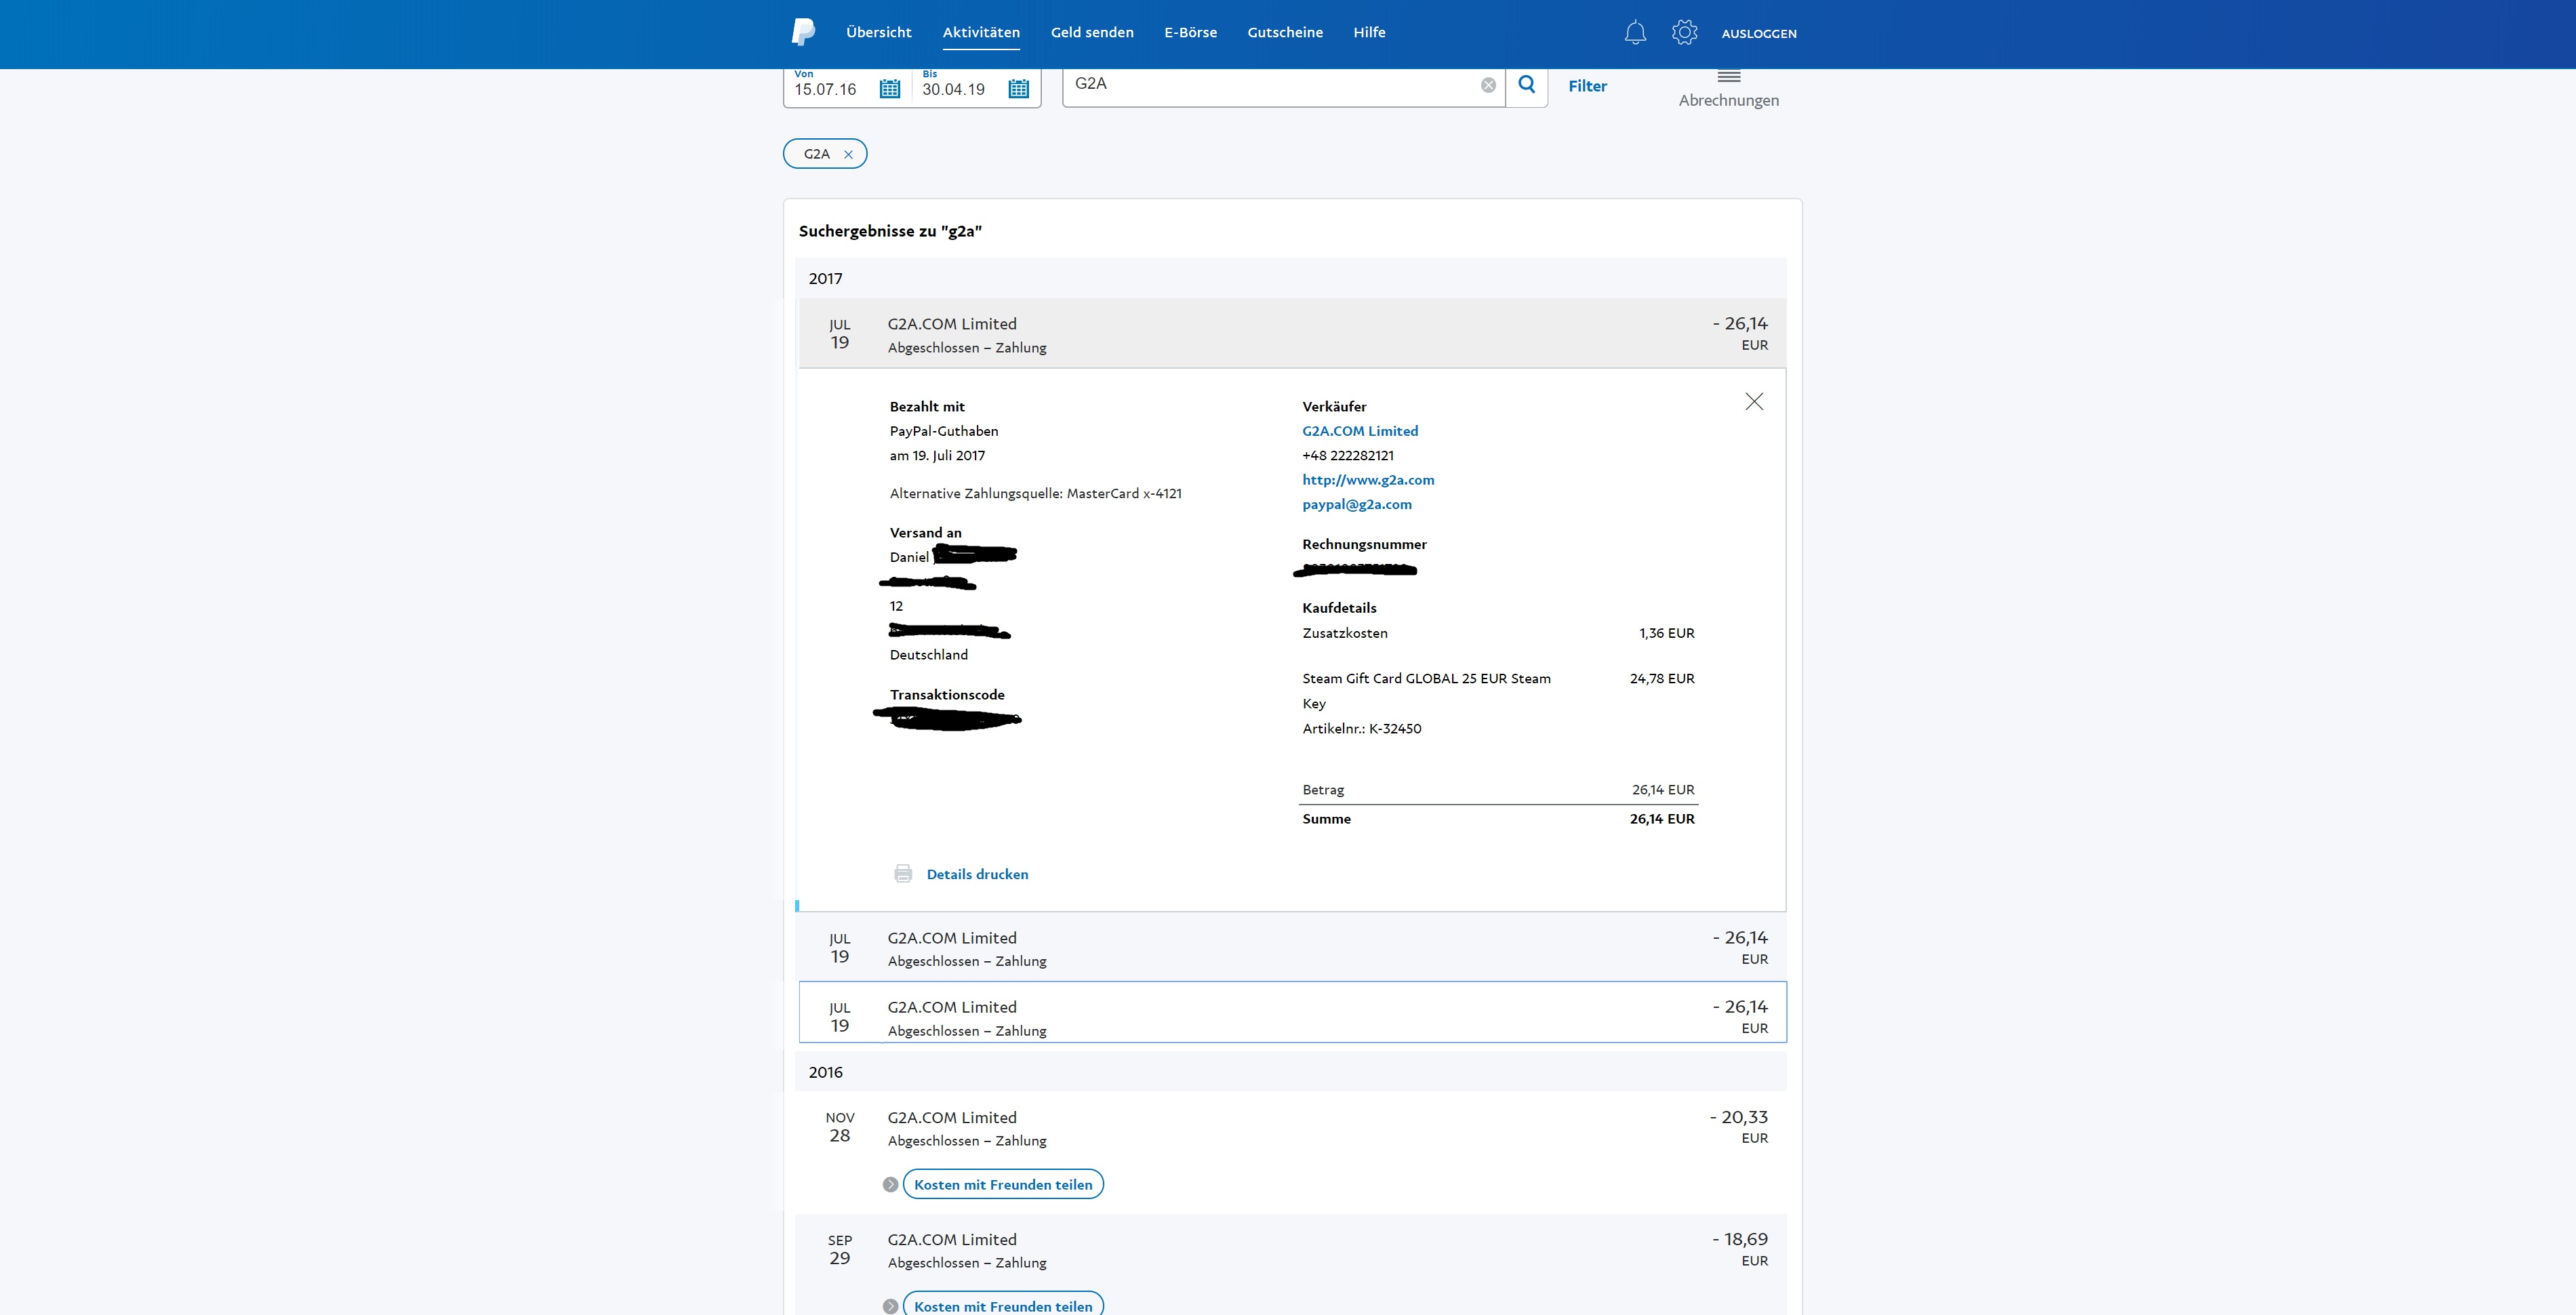Collapse the first JUL 19 transaction row

pyautogui.click(x=1292, y=334)
